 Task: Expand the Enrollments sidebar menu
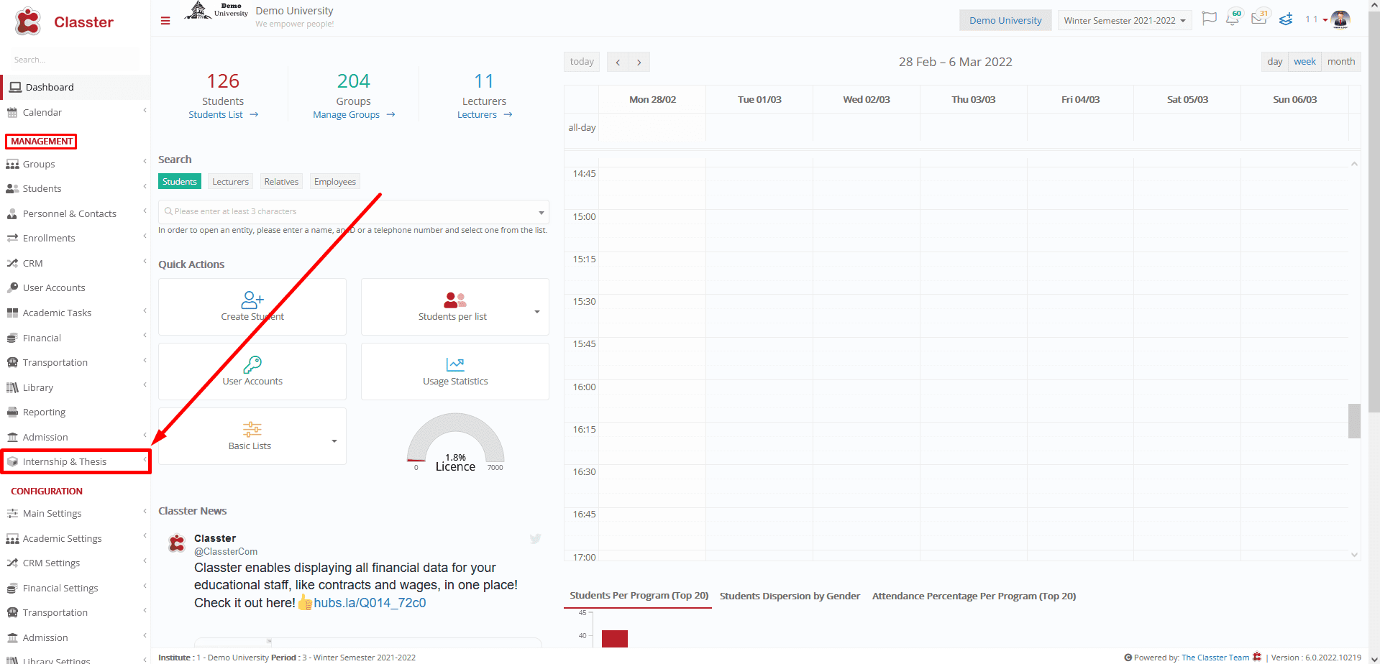tap(75, 238)
